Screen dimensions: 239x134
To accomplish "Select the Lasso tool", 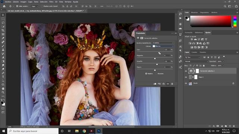I will coord(3,23).
